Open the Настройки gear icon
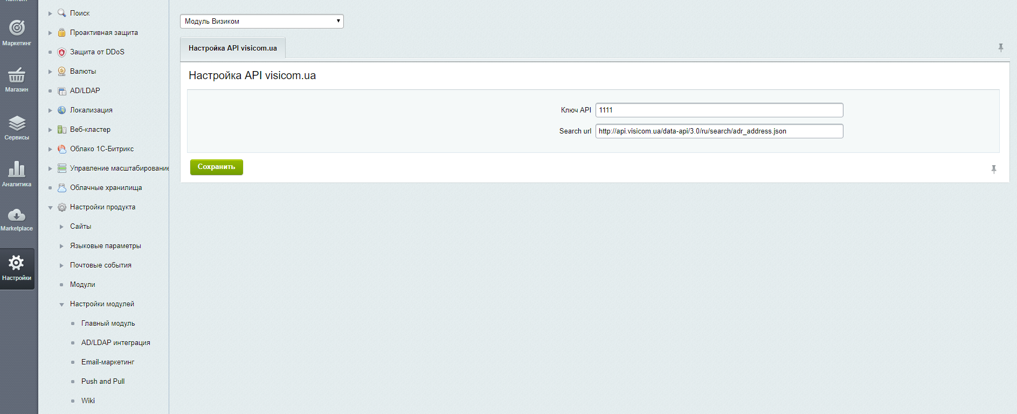The height and width of the screenshot is (414, 1017). [17, 263]
